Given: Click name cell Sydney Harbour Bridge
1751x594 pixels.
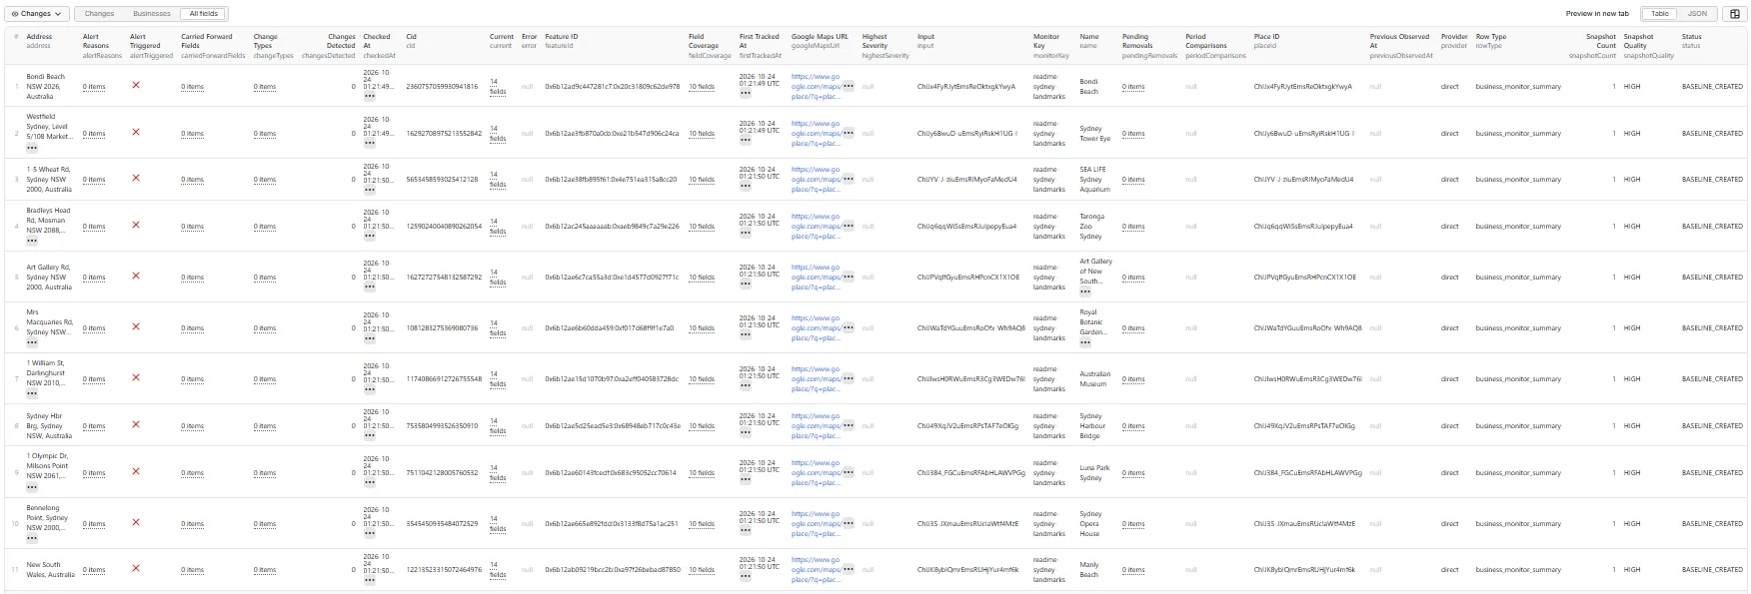Looking at the screenshot, I should pyautogui.click(x=1091, y=426).
